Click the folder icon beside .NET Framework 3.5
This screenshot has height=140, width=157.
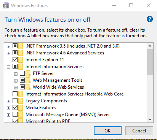[x=21, y=46]
